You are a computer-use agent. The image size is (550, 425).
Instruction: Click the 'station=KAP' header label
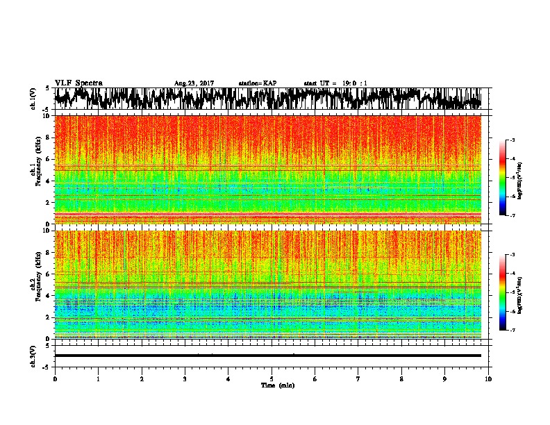point(258,83)
